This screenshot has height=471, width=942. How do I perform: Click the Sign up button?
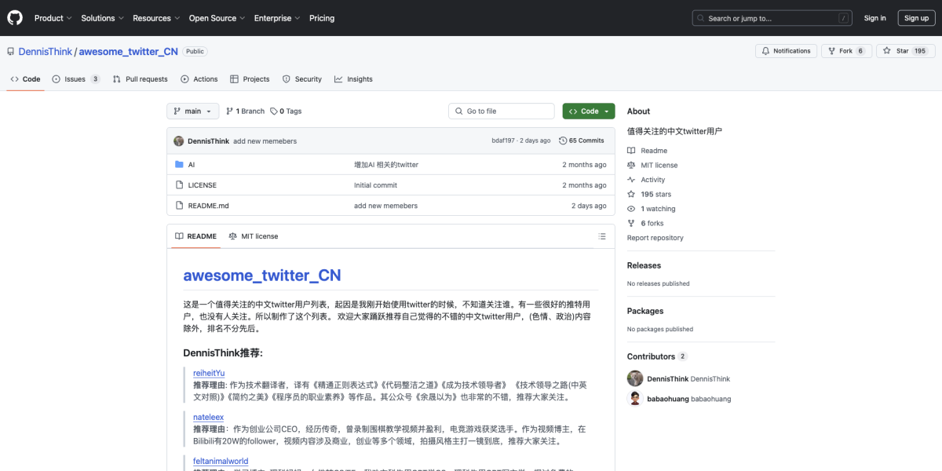point(916,17)
